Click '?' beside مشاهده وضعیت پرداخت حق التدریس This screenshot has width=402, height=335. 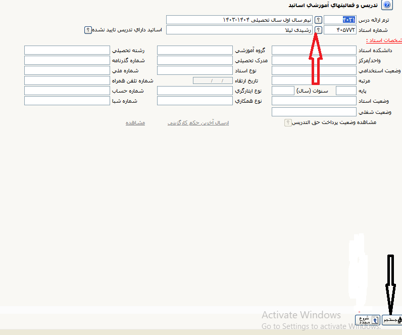(287, 122)
